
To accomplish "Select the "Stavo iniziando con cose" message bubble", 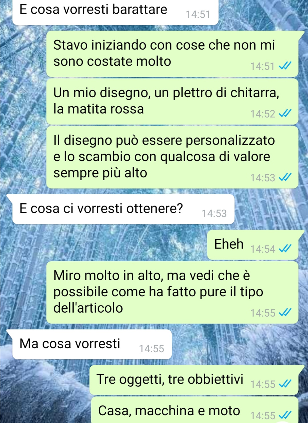I will pyautogui.click(x=172, y=54).
